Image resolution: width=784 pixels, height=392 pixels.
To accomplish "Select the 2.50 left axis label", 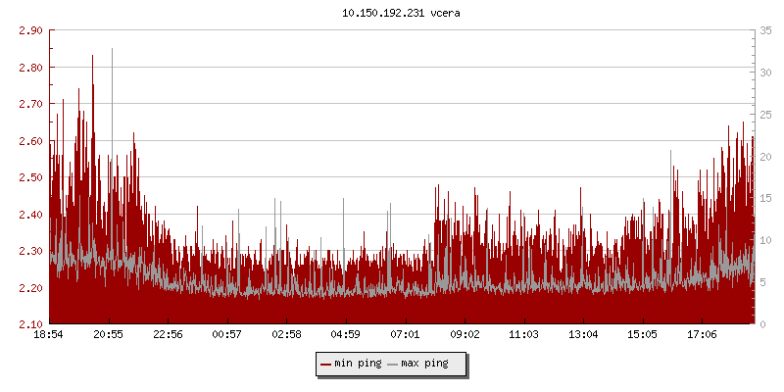I will pos(30,177).
